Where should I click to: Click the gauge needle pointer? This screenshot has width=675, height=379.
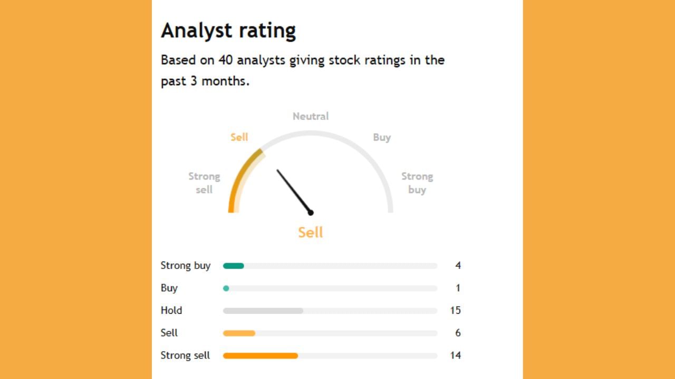(294, 191)
